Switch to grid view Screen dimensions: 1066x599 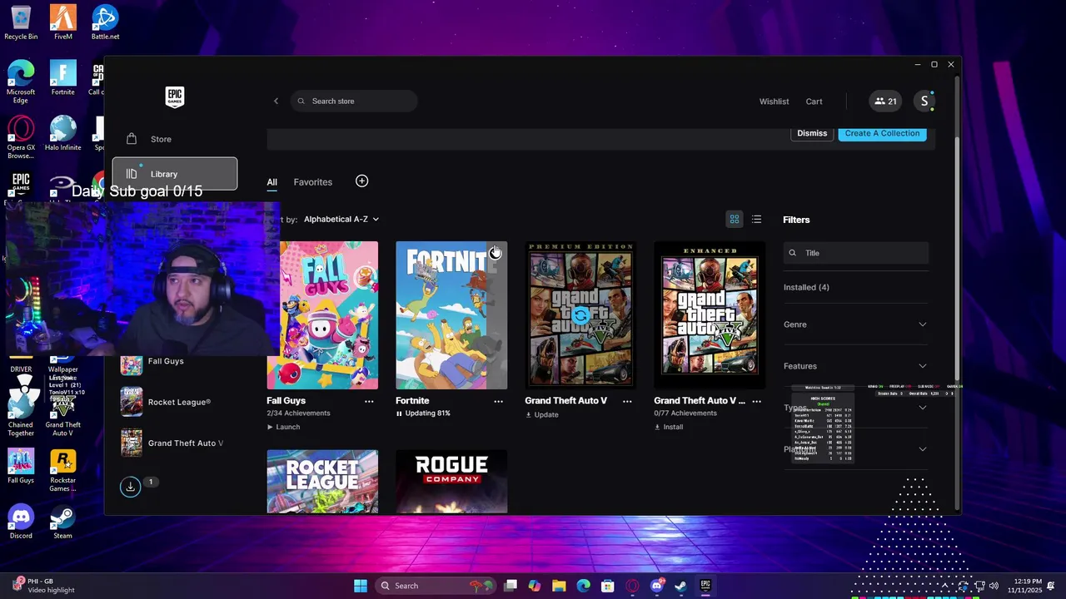click(735, 220)
